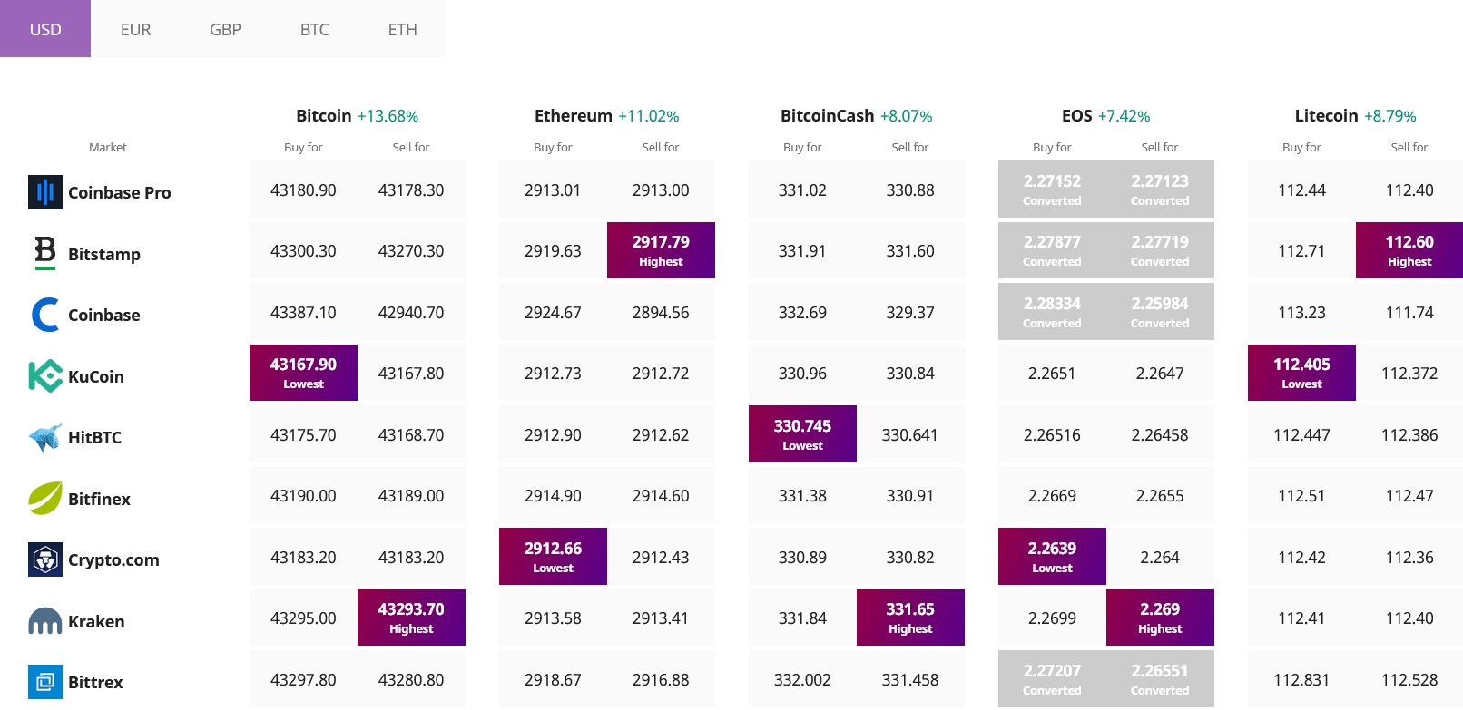Click Kraken highest Bitcoin sell price 43293.70
The height and width of the screenshot is (710, 1463).
[411, 618]
